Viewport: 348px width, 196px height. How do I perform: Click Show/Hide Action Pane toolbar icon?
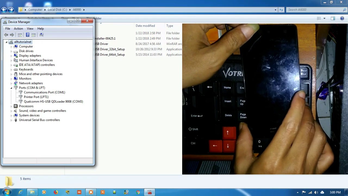tap(33, 35)
